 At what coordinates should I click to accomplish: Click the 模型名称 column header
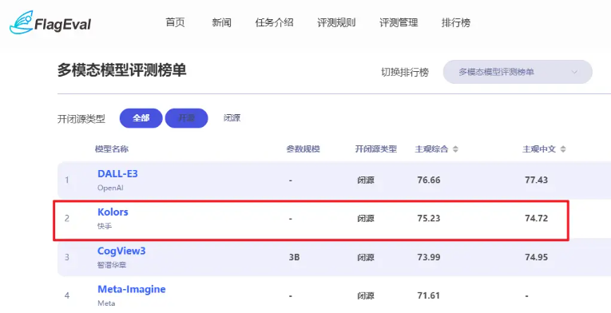pyautogui.click(x=112, y=149)
